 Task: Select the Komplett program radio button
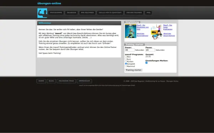pos(126,63)
